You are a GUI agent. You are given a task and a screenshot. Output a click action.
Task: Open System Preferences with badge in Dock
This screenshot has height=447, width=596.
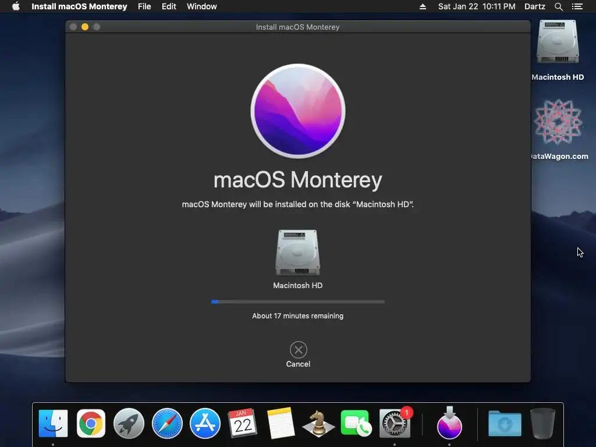(395, 423)
